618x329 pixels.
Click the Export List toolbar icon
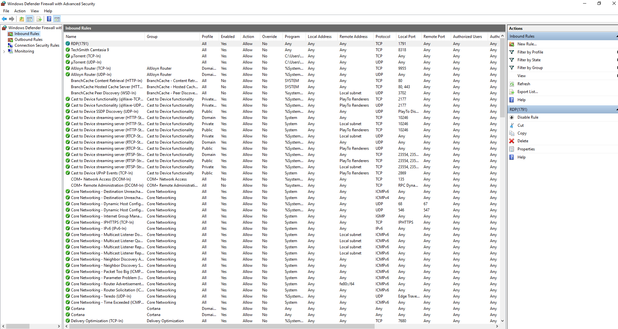pos(39,19)
